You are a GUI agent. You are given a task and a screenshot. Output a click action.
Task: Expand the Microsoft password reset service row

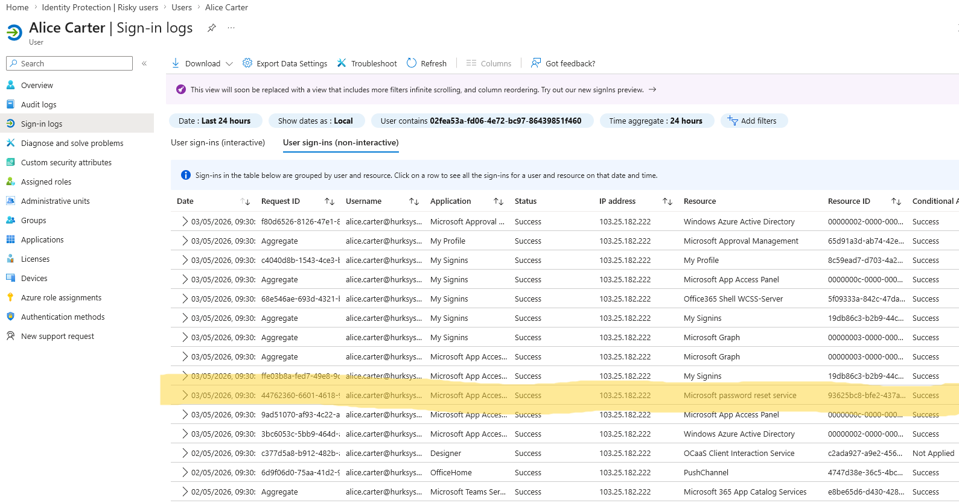185,395
